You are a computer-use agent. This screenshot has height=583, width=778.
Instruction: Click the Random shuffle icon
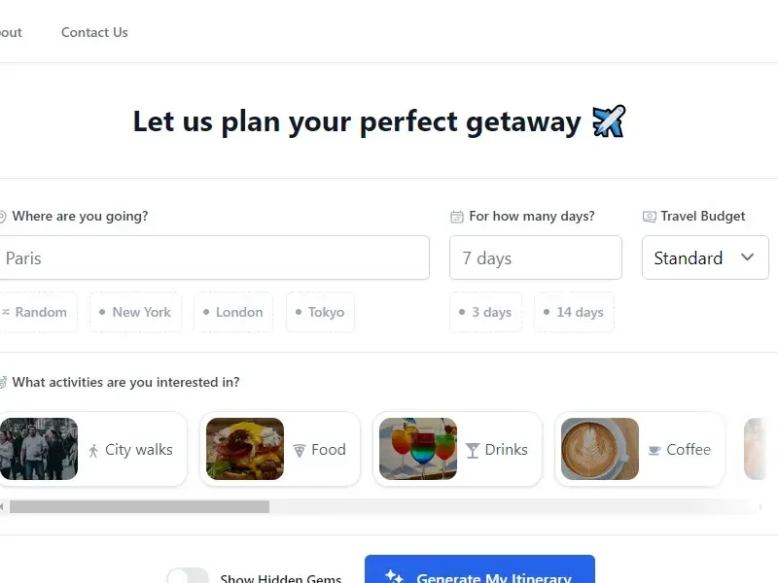(5, 313)
